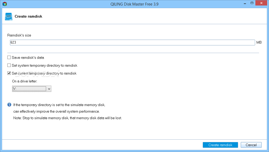
Task: Click the "Create ramdisk" heading text
Action: click(x=29, y=16)
